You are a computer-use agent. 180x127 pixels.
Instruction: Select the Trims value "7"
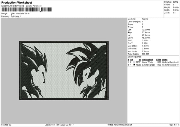[x=142, y=27]
